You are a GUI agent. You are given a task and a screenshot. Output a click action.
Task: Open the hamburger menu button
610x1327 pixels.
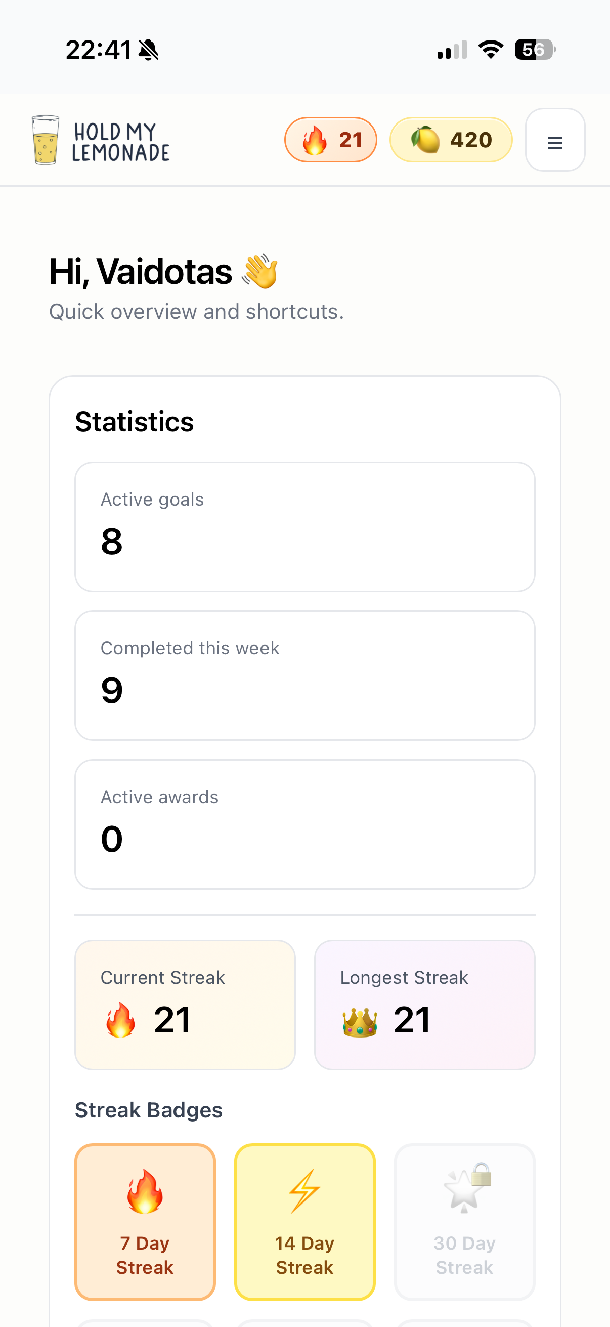click(554, 140)
